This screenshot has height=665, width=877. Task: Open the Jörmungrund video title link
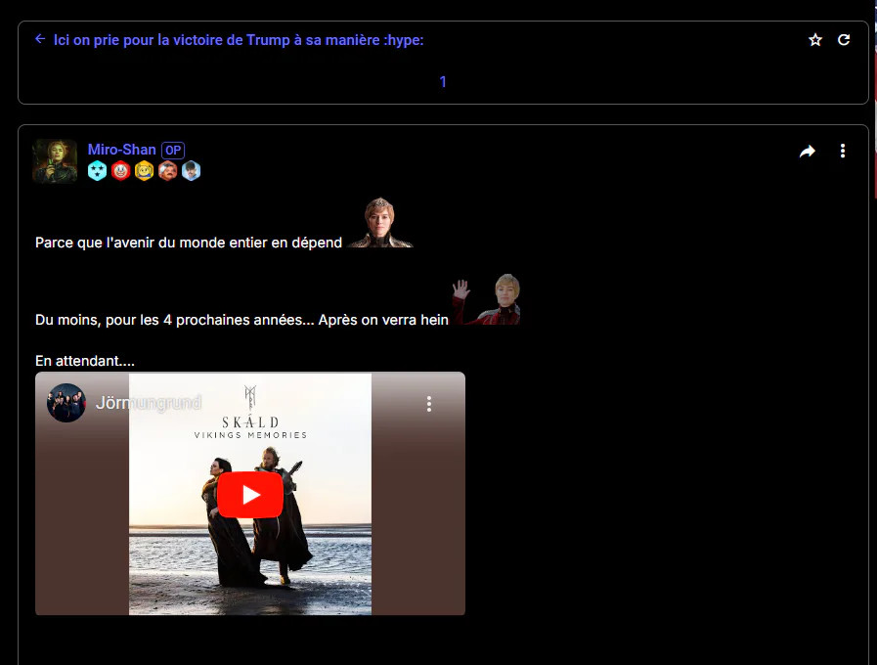pyautogui.click(x=149, y=403)
